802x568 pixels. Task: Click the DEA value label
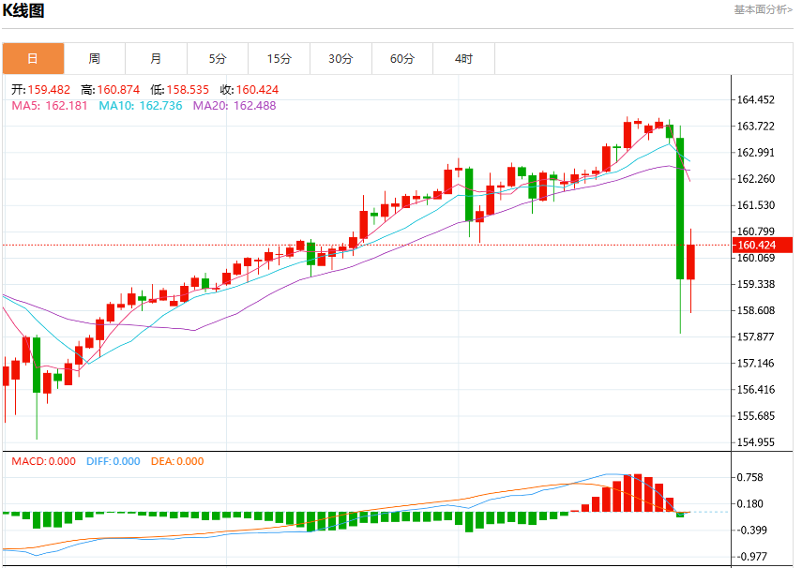click(177, 461)
